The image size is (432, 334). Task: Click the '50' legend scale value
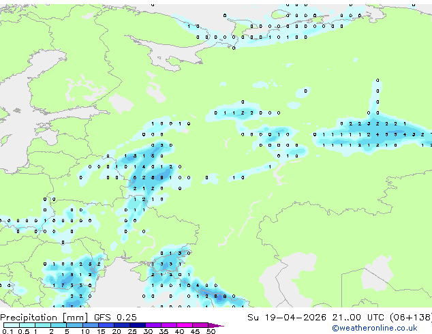211,331
